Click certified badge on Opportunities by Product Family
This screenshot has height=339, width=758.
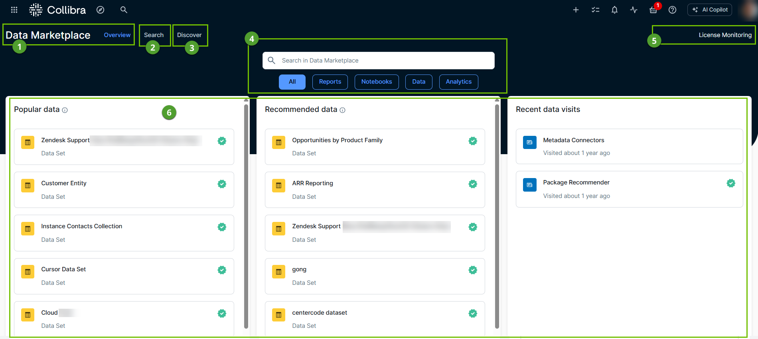point(473,141)
